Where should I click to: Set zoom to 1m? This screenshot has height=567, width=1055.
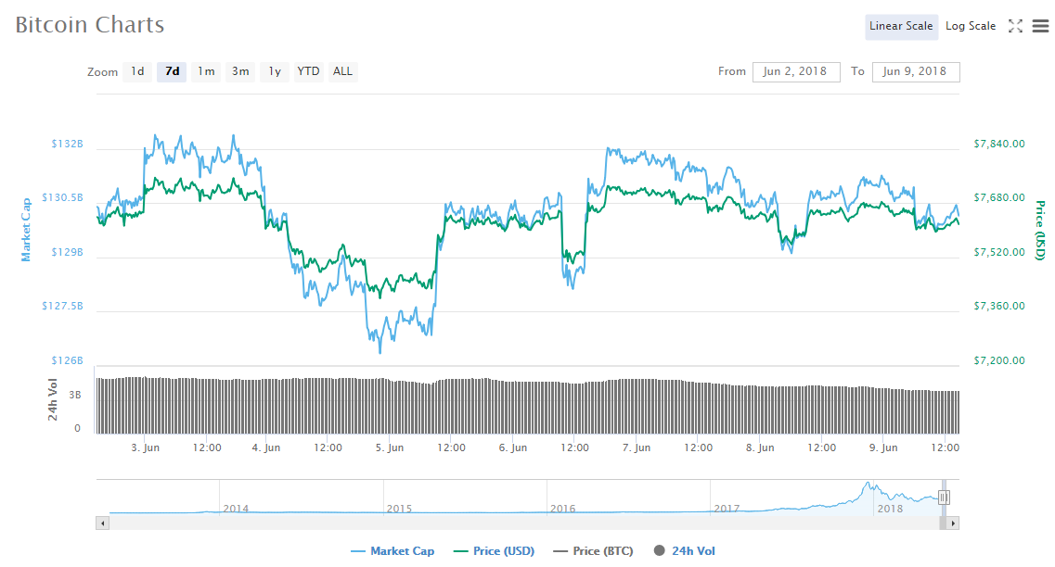[x=206, y=71]
